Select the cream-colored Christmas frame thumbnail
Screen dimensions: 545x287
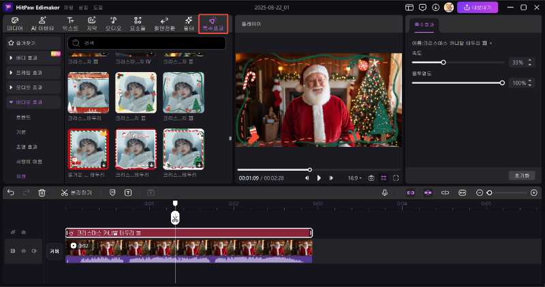[x=136, y=92]
